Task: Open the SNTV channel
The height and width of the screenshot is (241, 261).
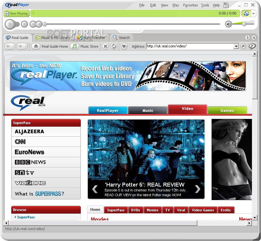Action: tap(46, 173)
